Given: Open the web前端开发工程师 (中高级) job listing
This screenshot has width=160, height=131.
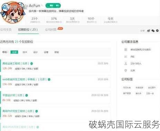Looking at the screenshot, I should [x=25, y=79].
